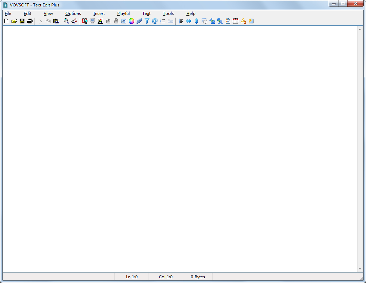
Task: Open the Insert menu
Action: (99, 14)
